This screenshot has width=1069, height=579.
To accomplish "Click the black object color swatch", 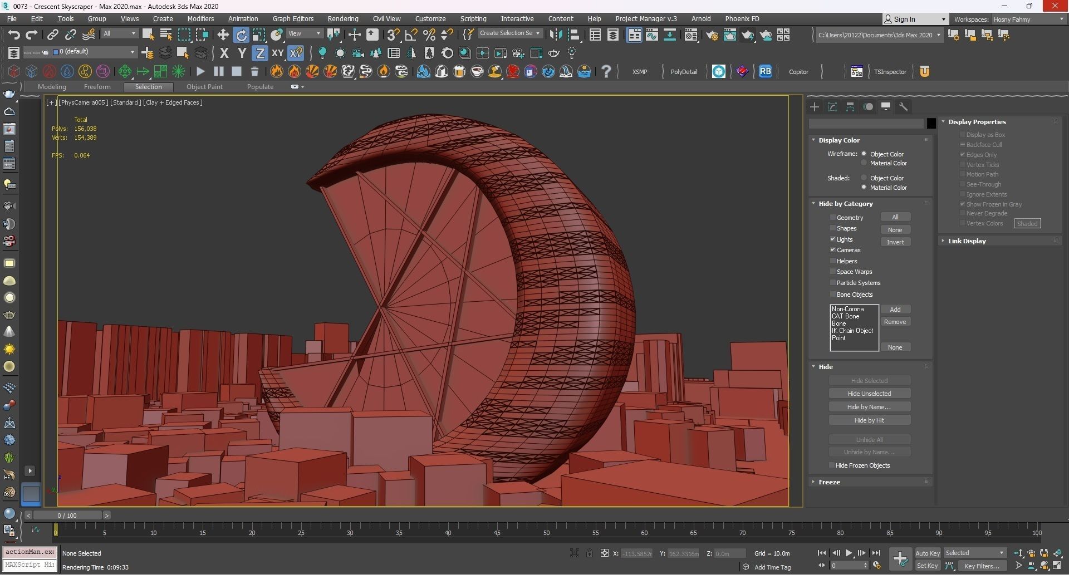I will [x=931, y=123].
